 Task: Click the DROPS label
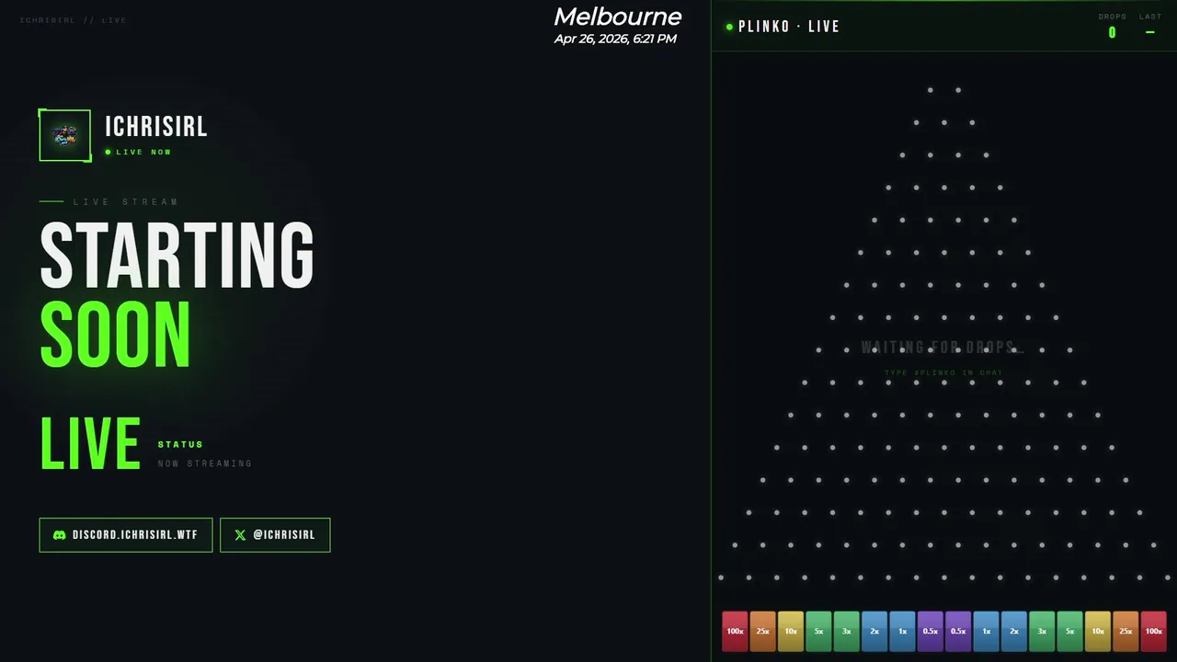coord(1112,17)
